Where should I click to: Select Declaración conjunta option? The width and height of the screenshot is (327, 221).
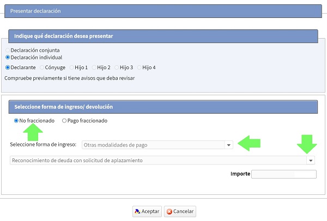pos(8,50)
